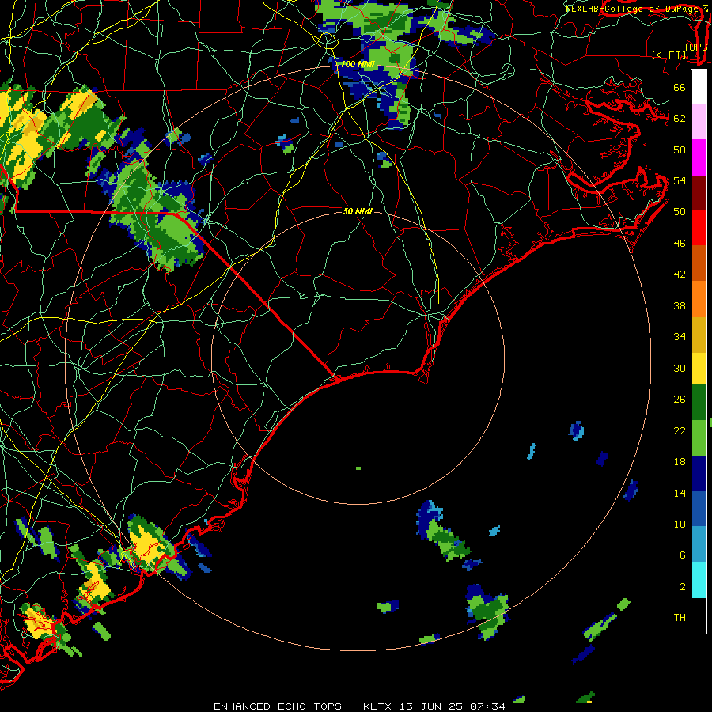Click the 10 legend value
Image resolution: width=712 pixels, height=712 pixels.
pos(680,524)
